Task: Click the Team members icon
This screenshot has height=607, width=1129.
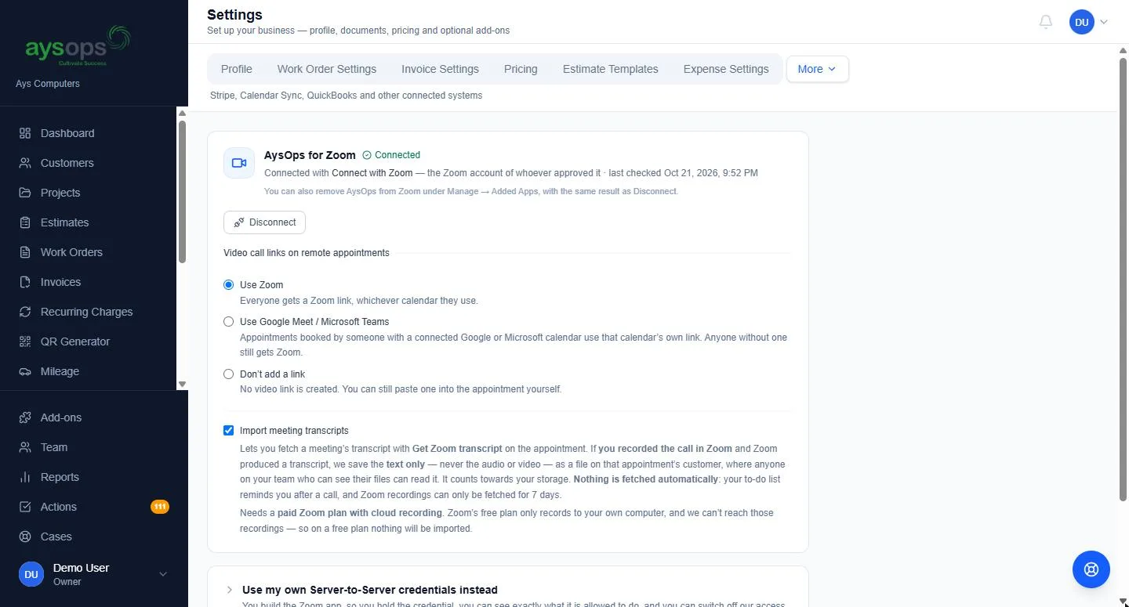Action: [25, 447]
